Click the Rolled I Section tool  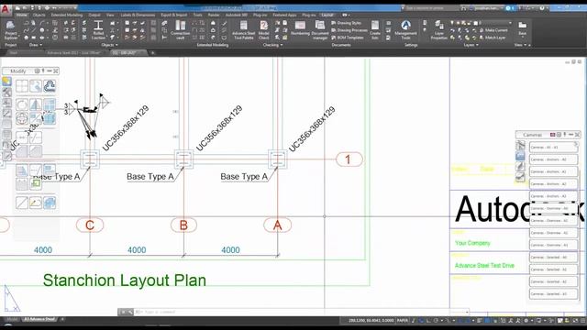tap(98, 30)
